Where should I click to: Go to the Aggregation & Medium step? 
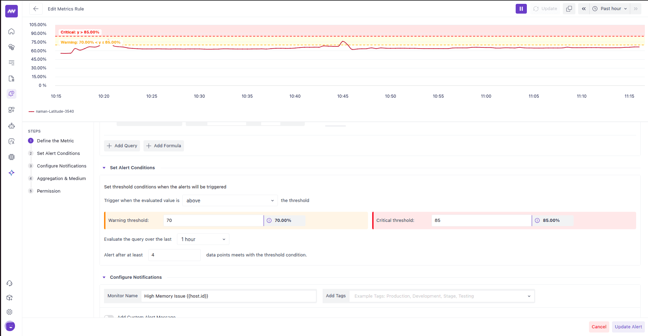(x=61, y=179)
